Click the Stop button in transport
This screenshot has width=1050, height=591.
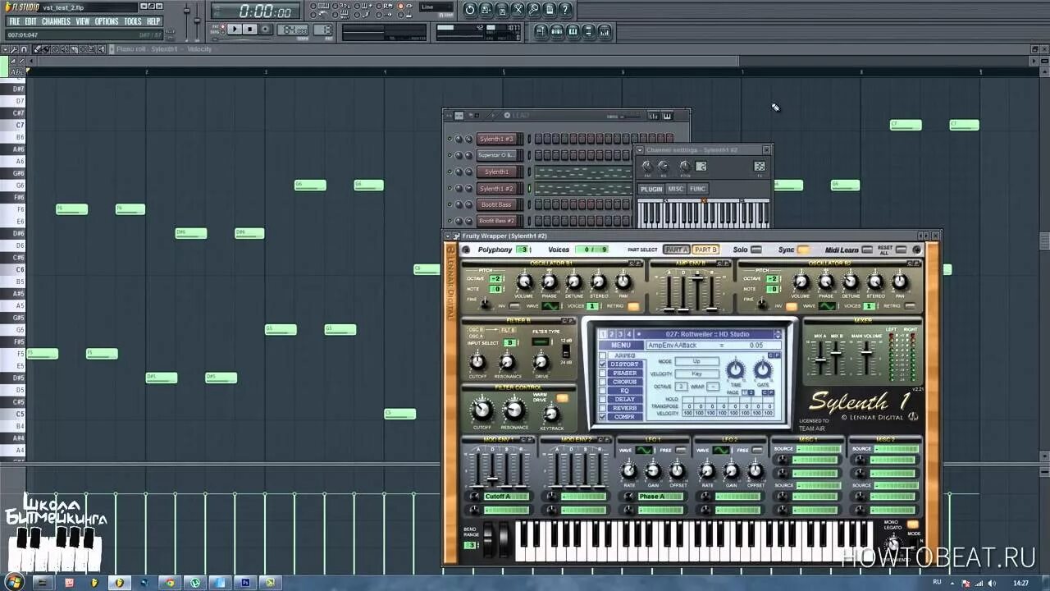[x=250, y=30]
